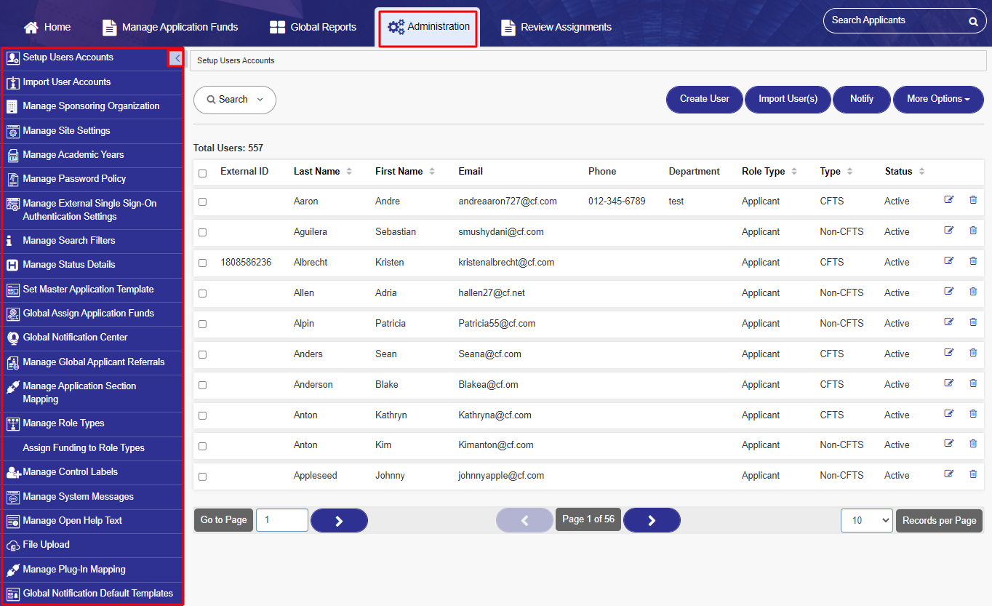Select the checkbox for Andre Aaron
992x606 pixels.
click(x=202, y=202)
